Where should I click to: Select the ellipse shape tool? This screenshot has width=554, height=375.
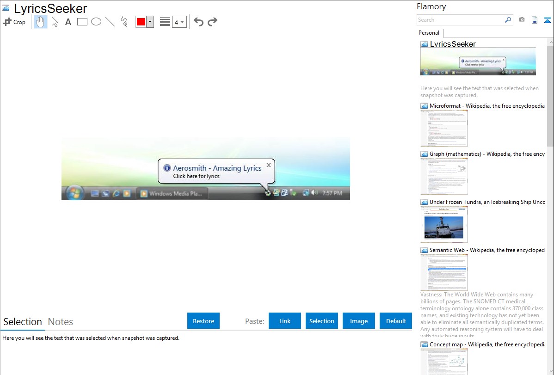(x=96, y=22)
